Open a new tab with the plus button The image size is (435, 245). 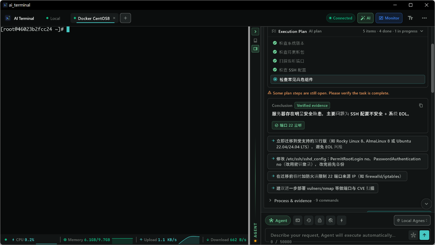125,18
